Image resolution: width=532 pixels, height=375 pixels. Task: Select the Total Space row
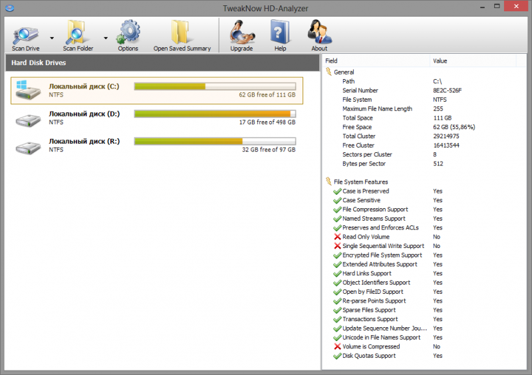(424, 118)
